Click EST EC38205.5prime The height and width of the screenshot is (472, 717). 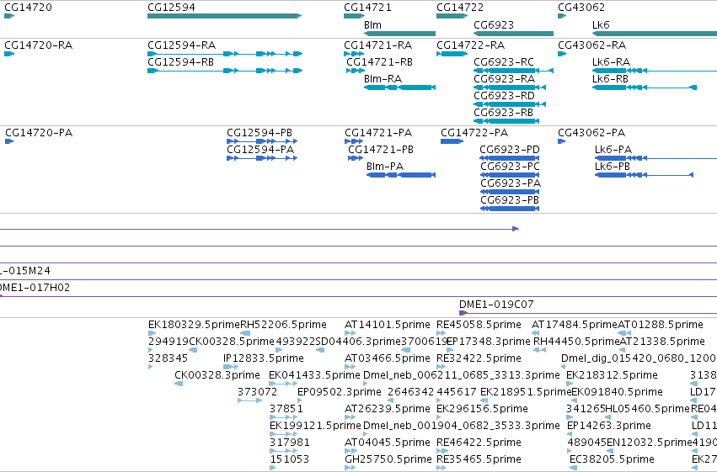pos(573,468)
